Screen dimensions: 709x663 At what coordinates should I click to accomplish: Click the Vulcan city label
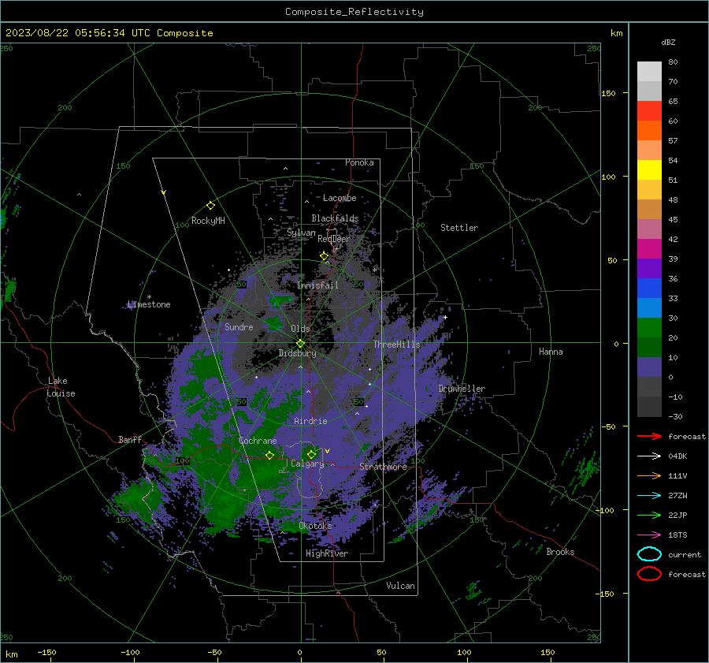401,586
